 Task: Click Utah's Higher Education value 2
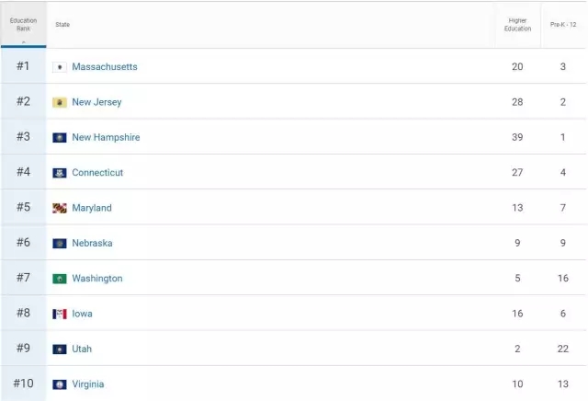(517, 349)
